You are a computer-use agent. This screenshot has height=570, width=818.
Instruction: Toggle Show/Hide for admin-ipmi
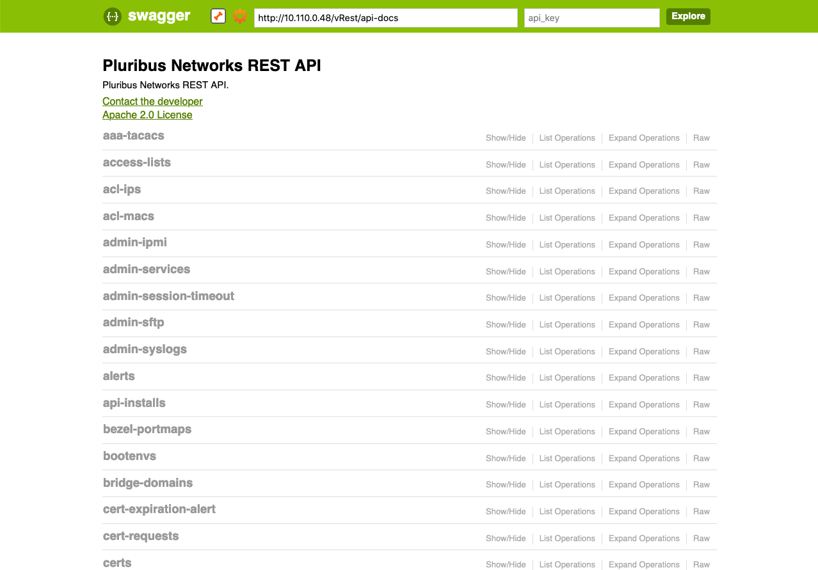tap(506, 245)
